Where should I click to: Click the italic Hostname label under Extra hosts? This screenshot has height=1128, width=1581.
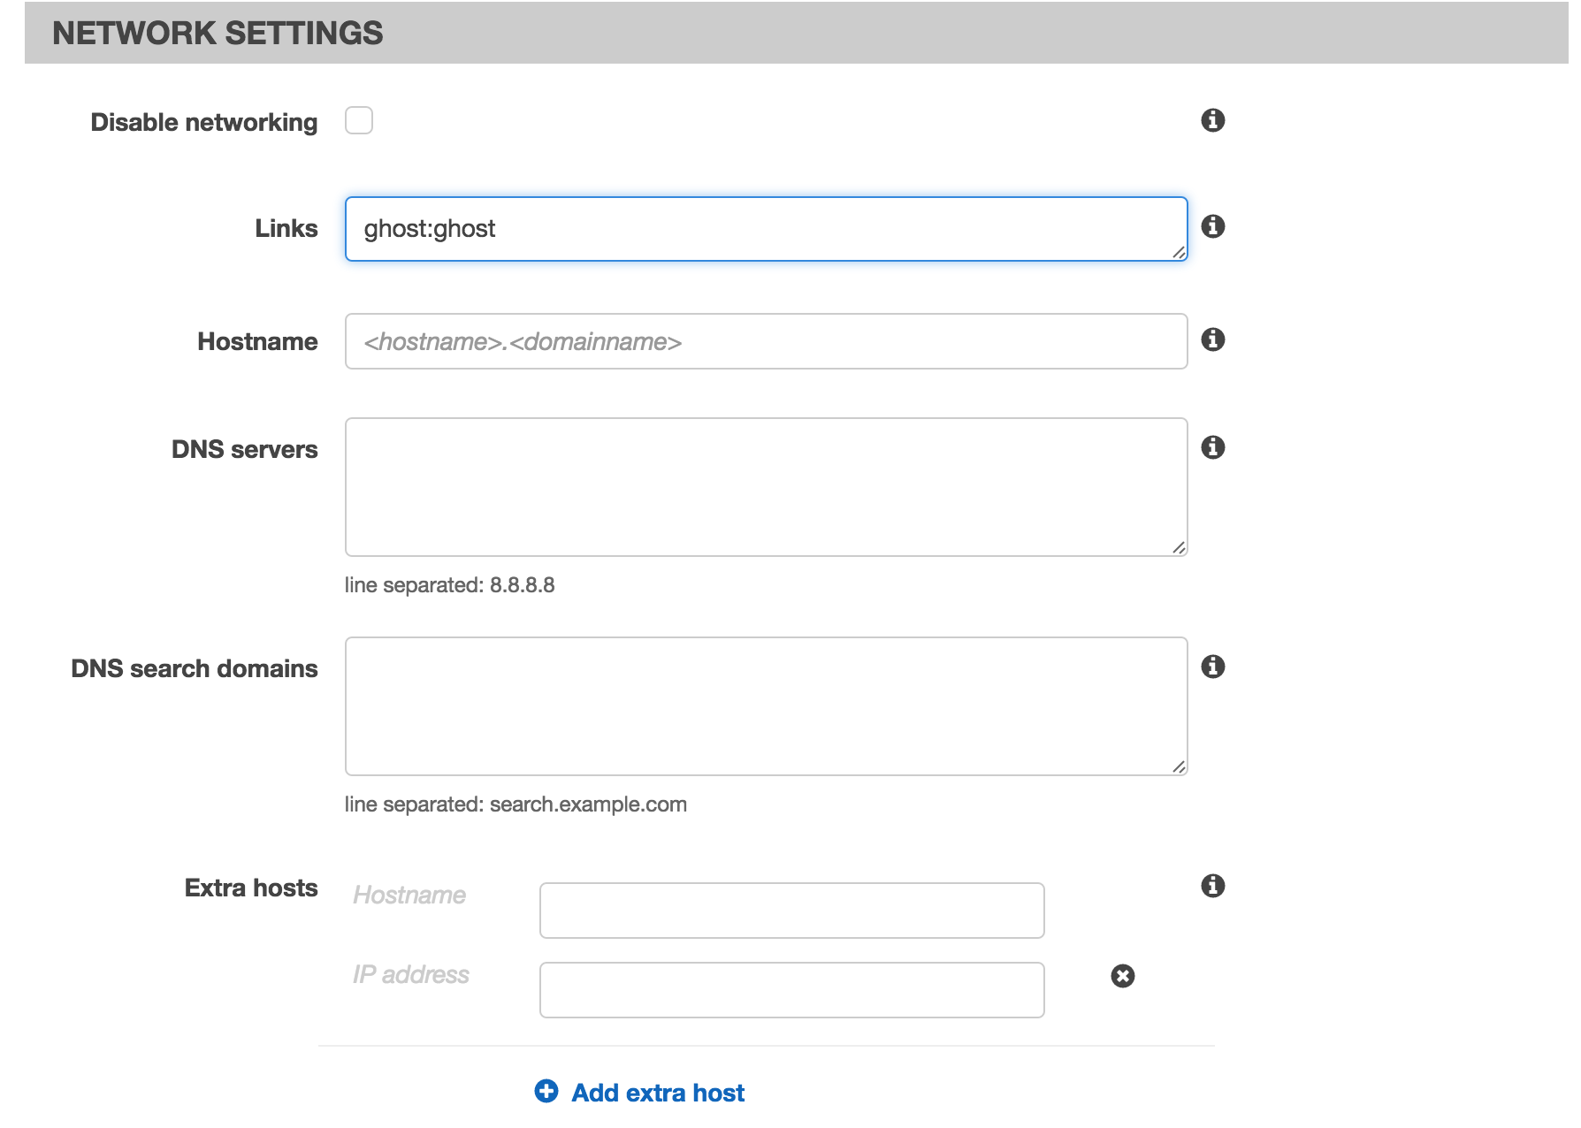(x=409, y=895)
